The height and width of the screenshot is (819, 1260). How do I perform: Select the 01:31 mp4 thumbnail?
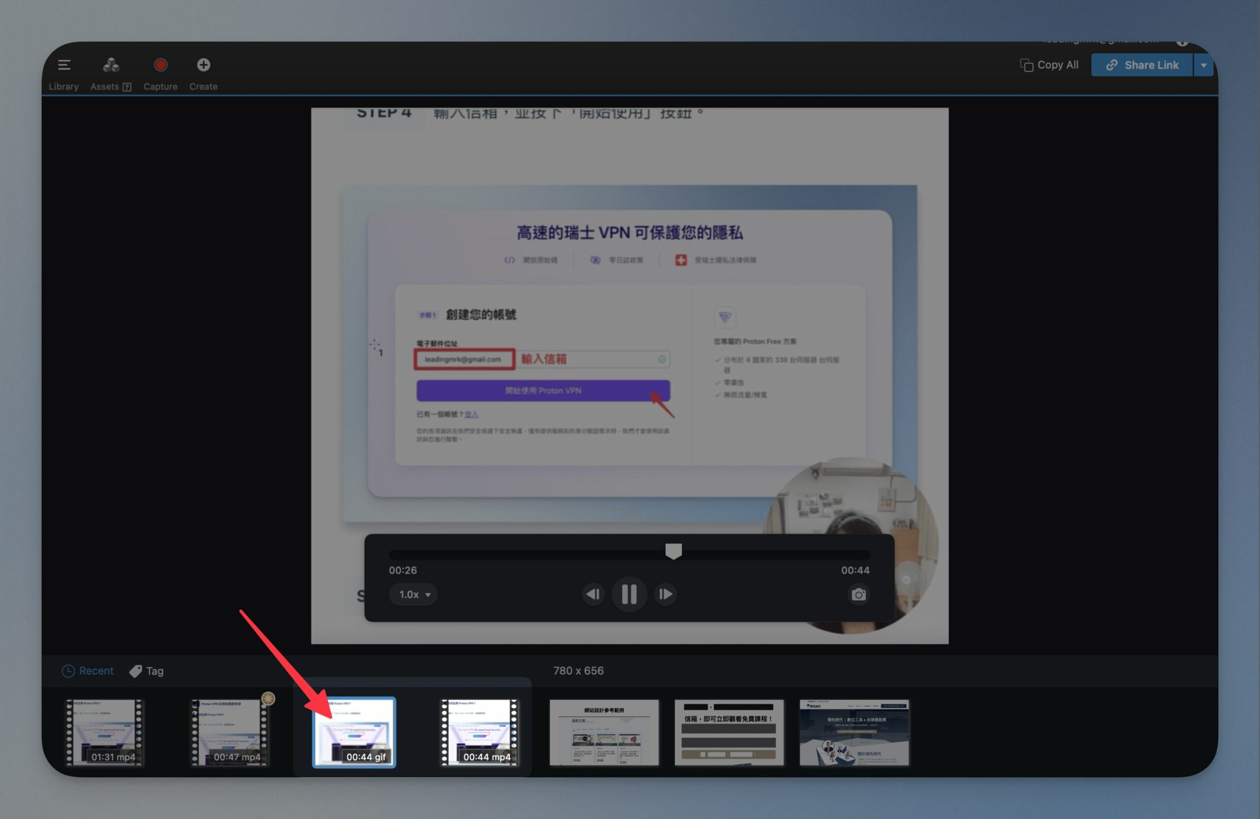point(104,733)
